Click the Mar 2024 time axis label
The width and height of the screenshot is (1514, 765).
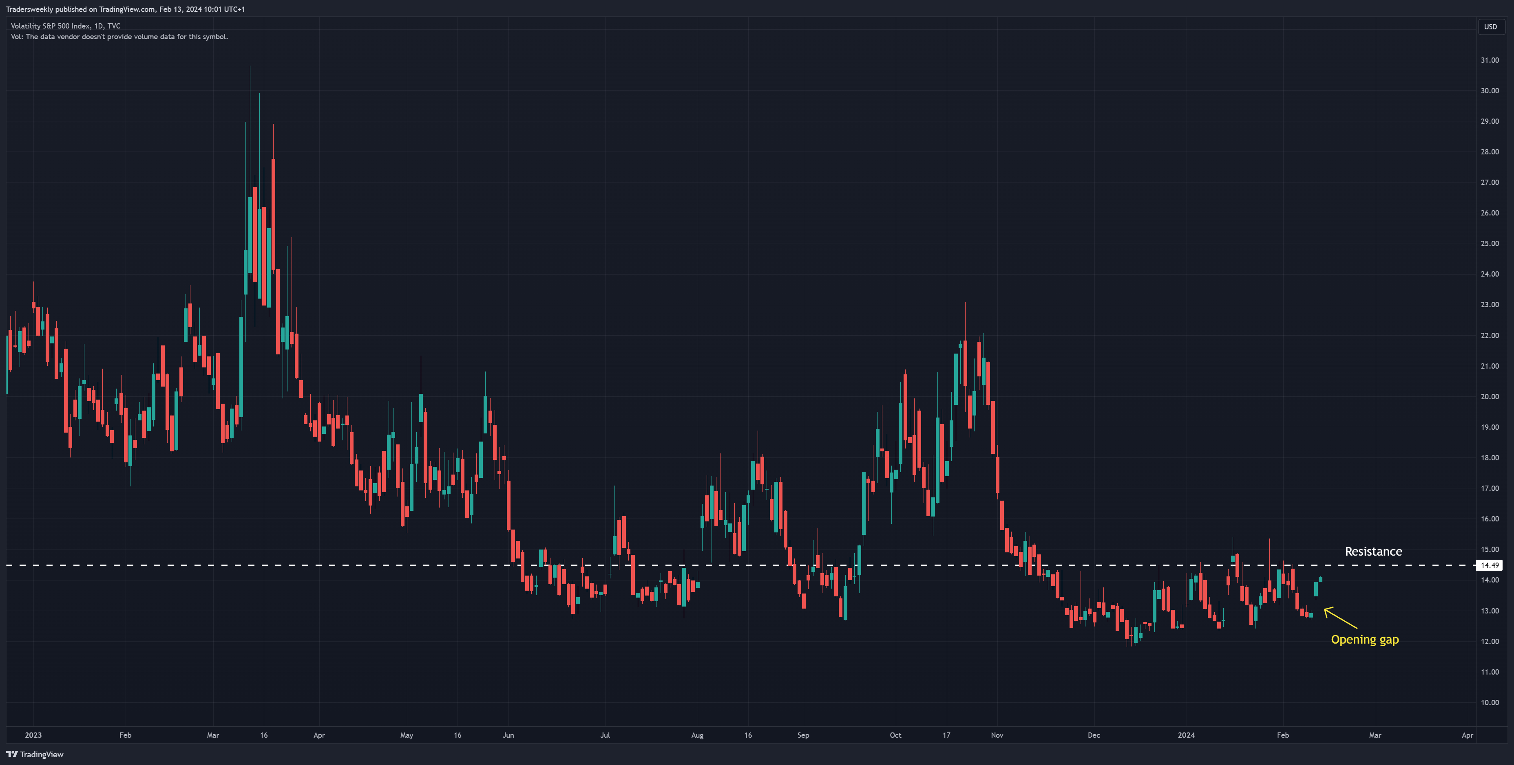(1375, 735)
